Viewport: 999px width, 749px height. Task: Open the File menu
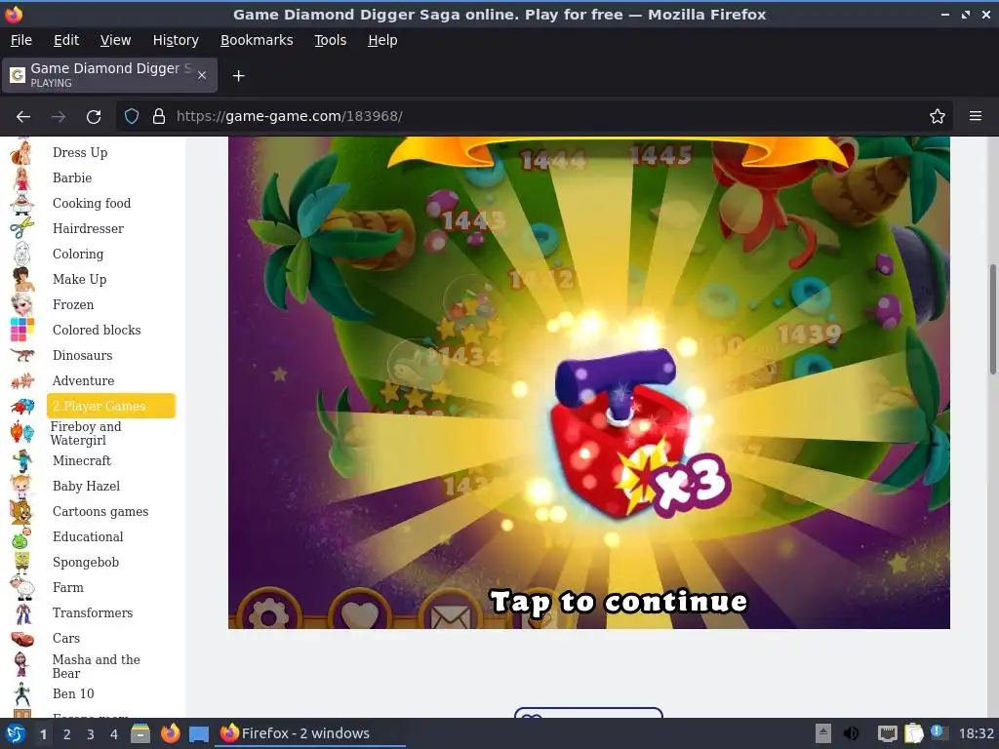point(21,40)
